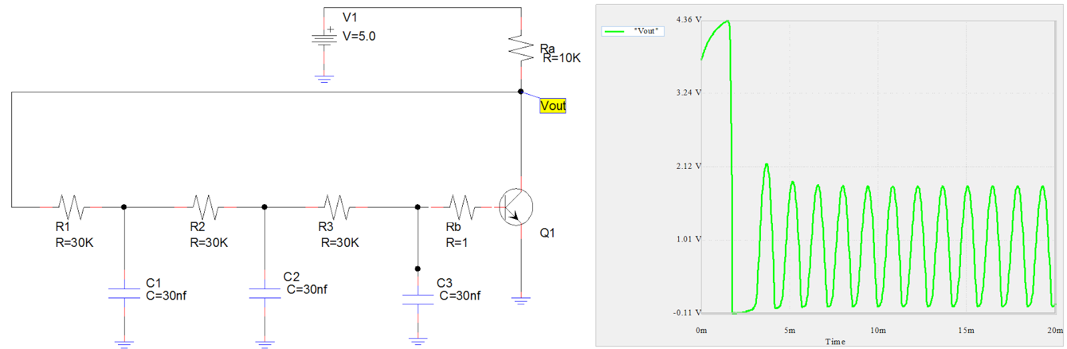Viewport: 1067px width, 349px height.
Task: Click the value R=10K
Action: point(562,58)
